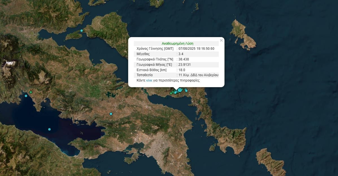This screenshot has width=338, height=176.
Task: Close the earthquake details popup
Action: [221, 40]
